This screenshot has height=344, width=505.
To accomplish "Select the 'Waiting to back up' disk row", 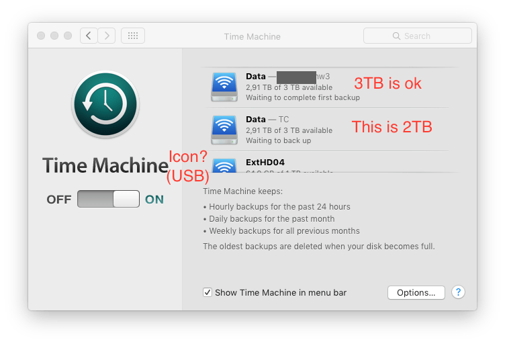I will 327,130.
